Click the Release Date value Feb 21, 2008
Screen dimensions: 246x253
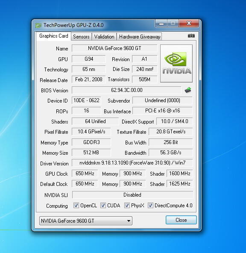point(89,79)
